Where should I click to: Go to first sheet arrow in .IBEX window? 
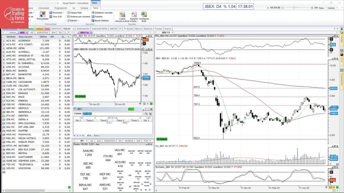(x=75, y=135)
